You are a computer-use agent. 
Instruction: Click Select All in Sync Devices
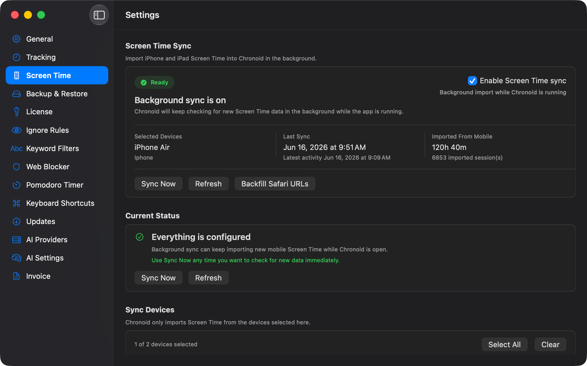pos(504,344)
